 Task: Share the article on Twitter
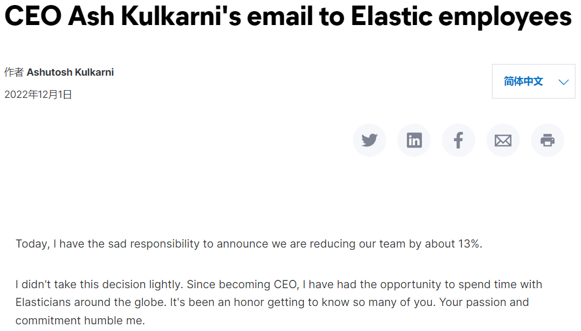click(x=370, y=140)
